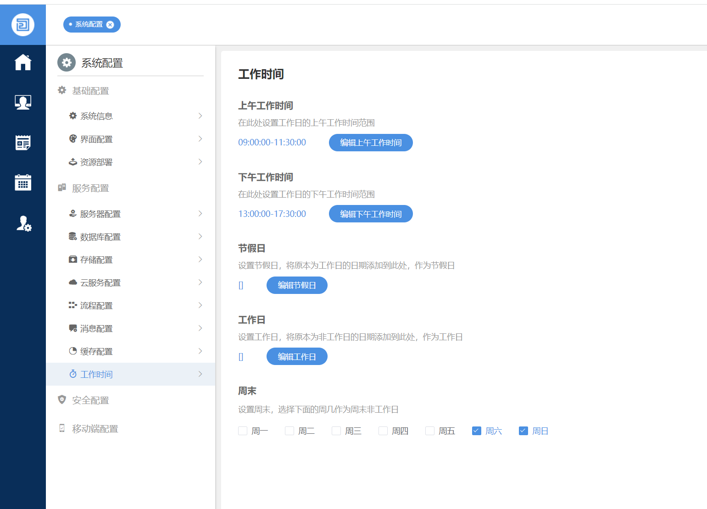The height and width of the screenshot is (509, 707).
Task: Click the 13:00:00-17:30:00 time value
Action: pos(272,214)
